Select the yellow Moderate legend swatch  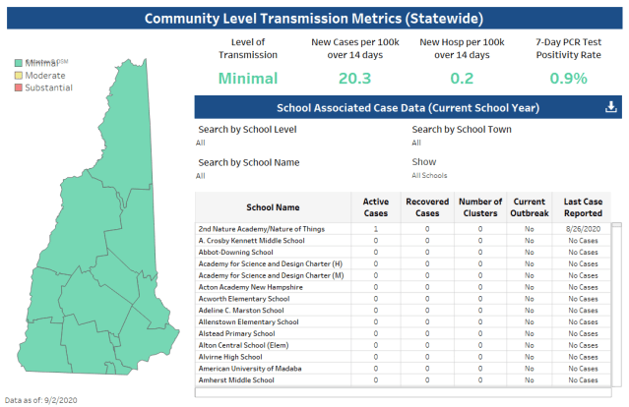(17, 76)
